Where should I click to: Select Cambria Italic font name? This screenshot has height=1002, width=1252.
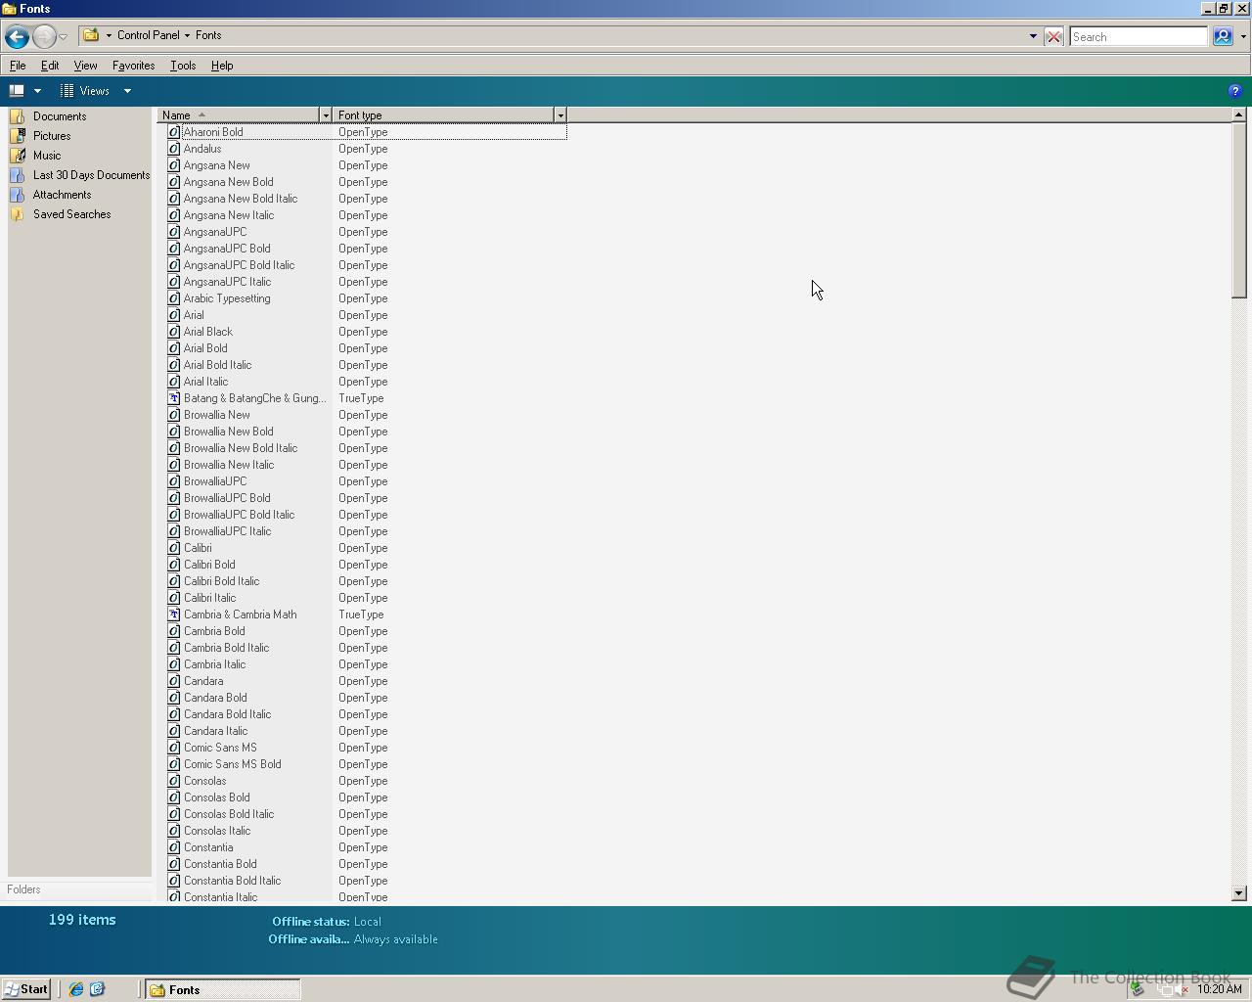tap(214, 664)
